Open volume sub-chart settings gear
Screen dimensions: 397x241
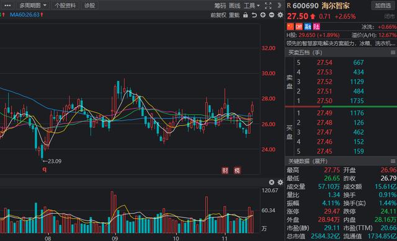pyautogui.click(x=280, y=182)
